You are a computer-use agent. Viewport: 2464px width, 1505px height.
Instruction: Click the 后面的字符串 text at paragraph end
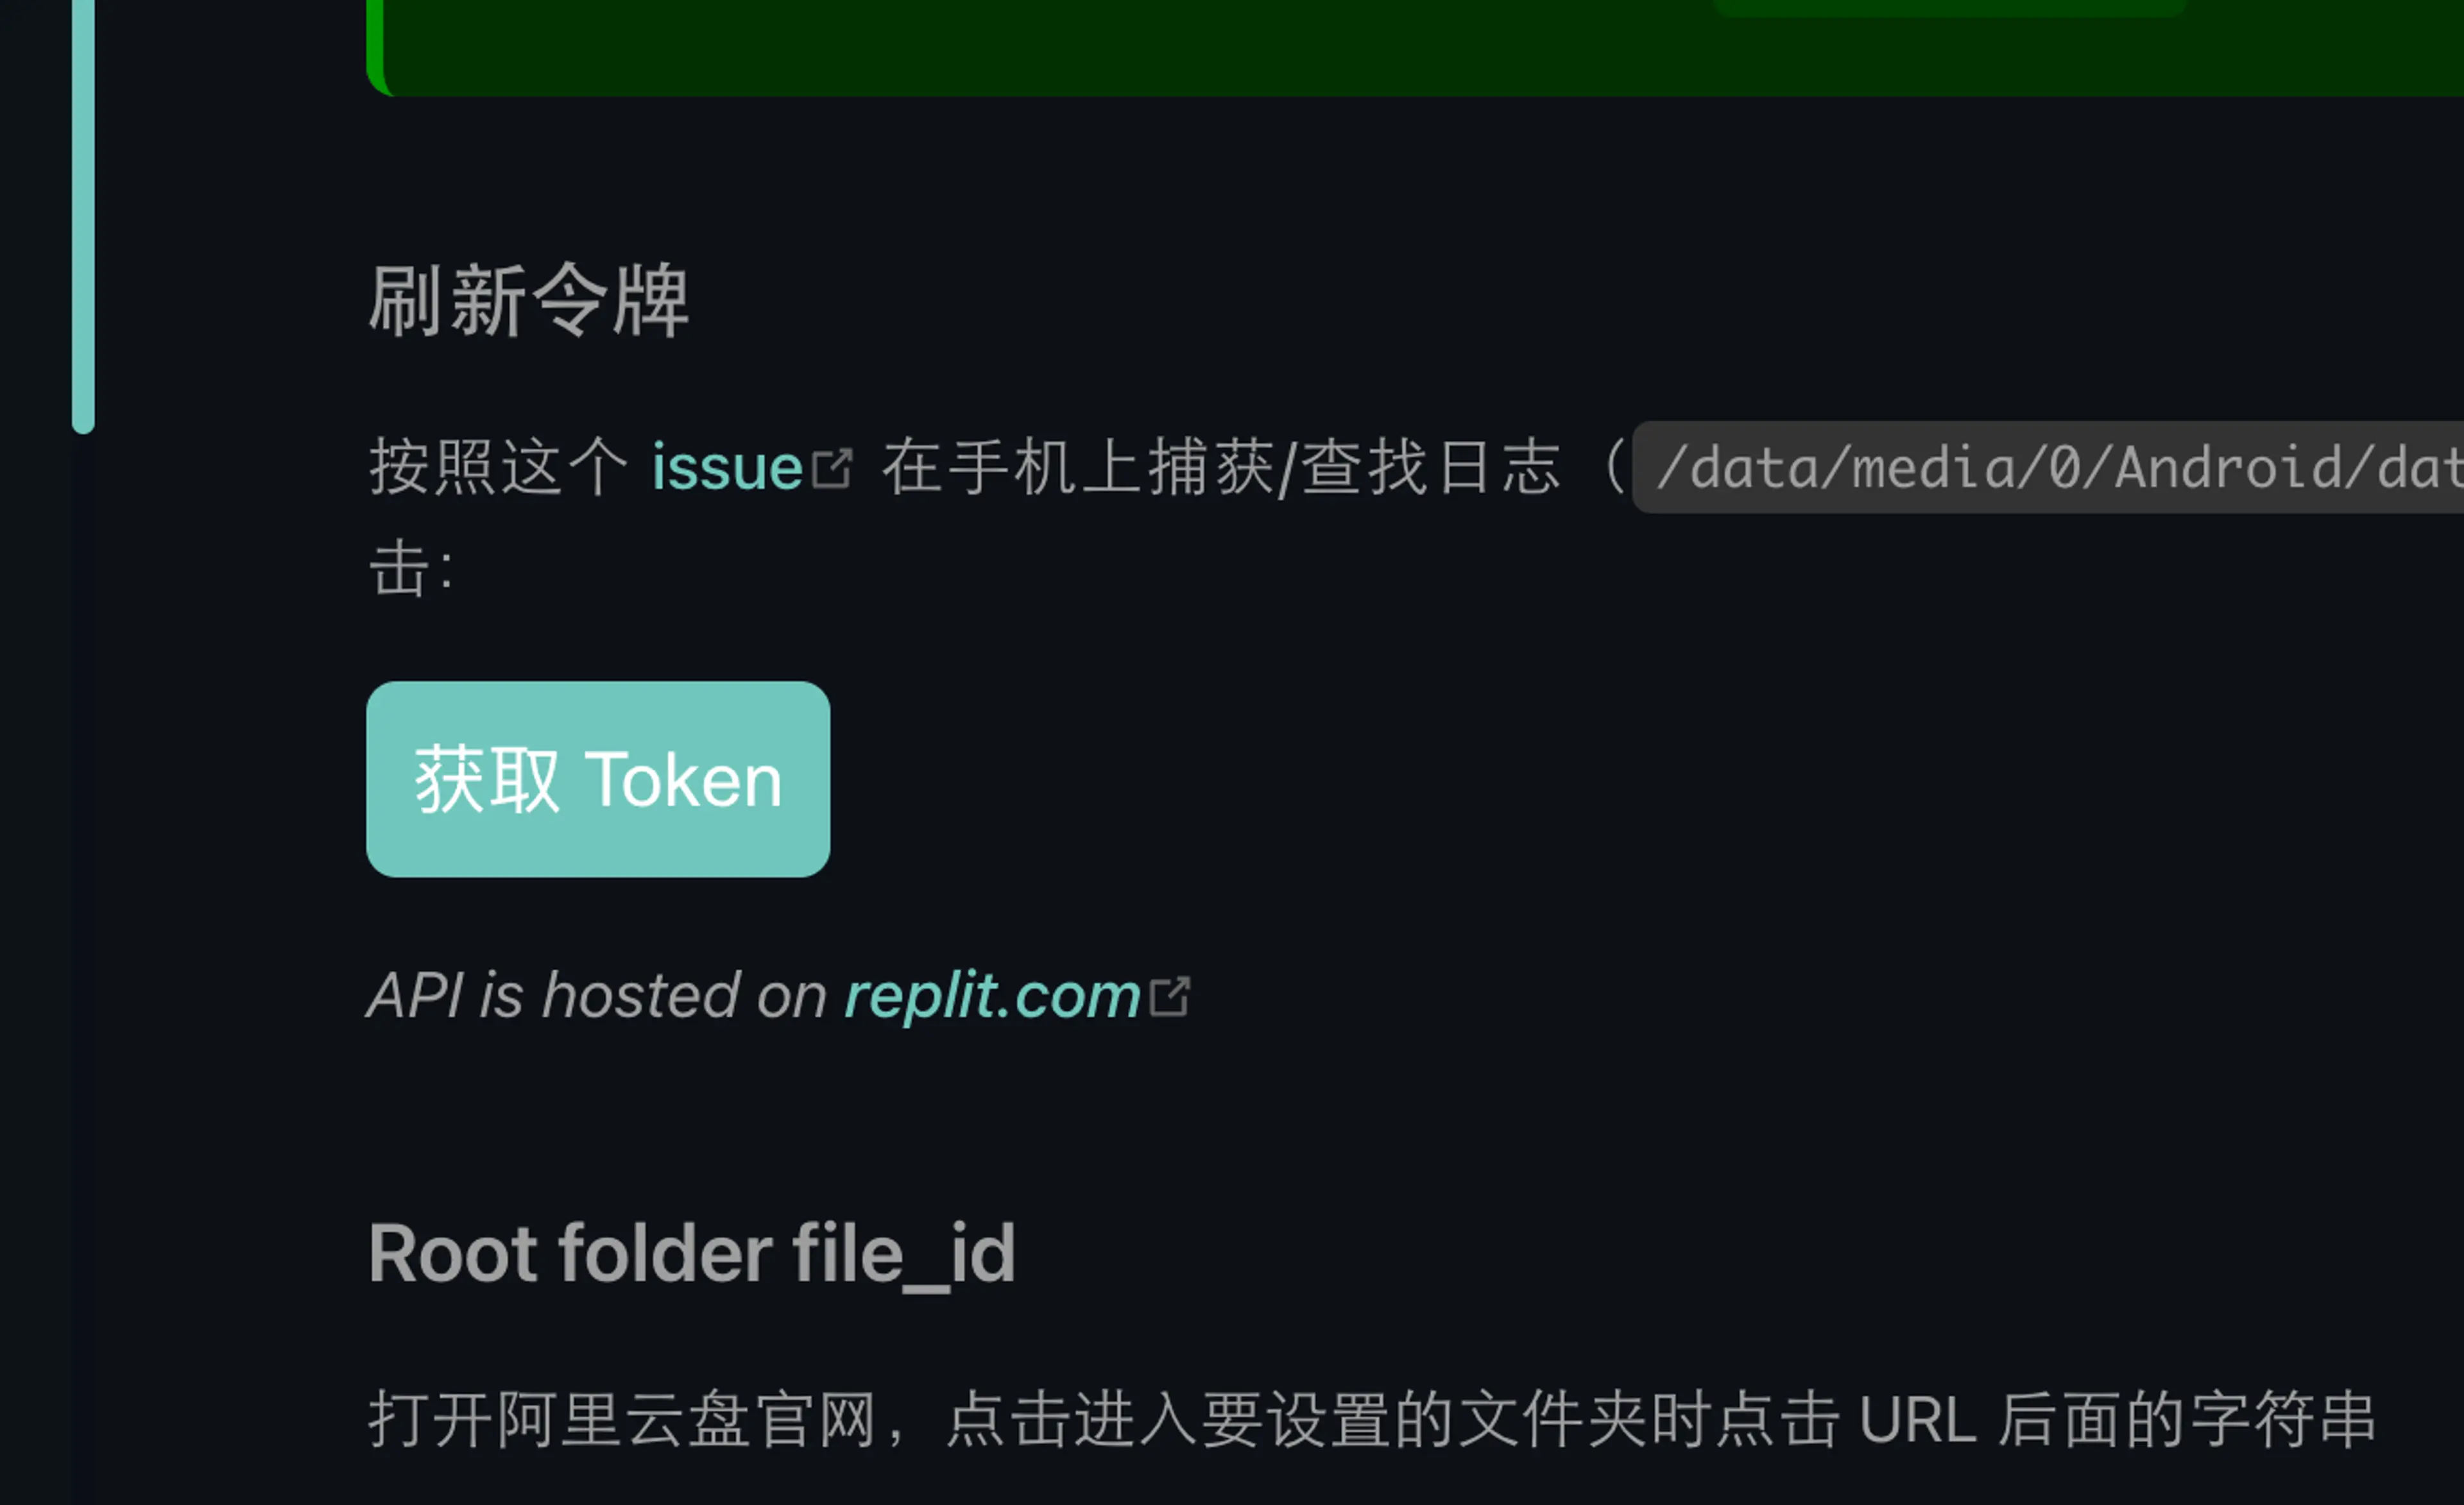2187,1419
